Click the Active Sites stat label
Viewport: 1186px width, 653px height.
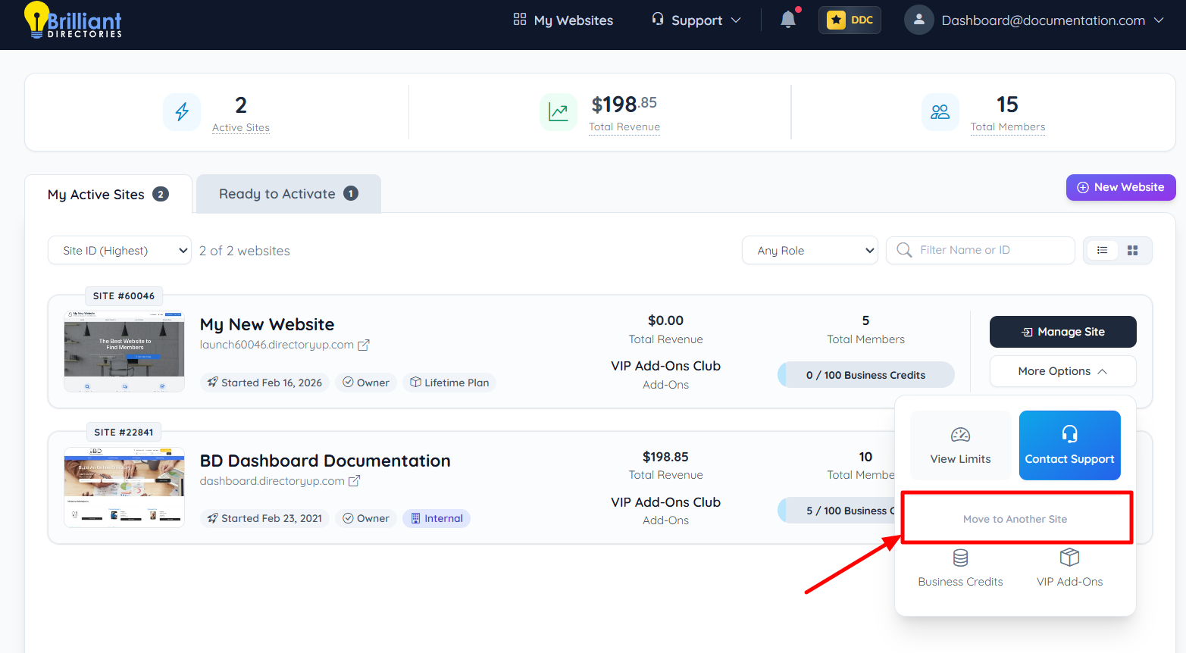(241, 127)
